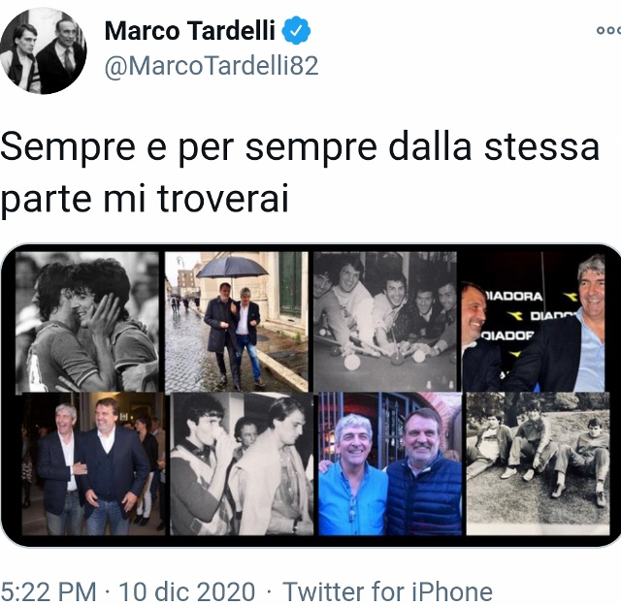This screenshot has height=605, width=621.
Task: Open Marco Tardelli's profile picture
Action: tap(43, 50)
